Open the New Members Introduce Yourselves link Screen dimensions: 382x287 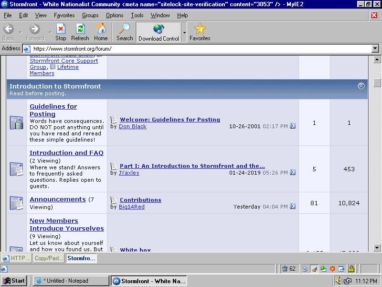coord(67,224)
